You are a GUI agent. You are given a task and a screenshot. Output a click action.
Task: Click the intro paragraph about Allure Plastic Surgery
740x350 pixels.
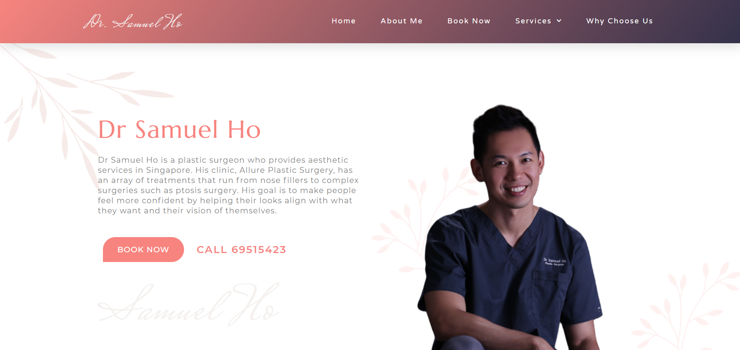tap(228, 185)
